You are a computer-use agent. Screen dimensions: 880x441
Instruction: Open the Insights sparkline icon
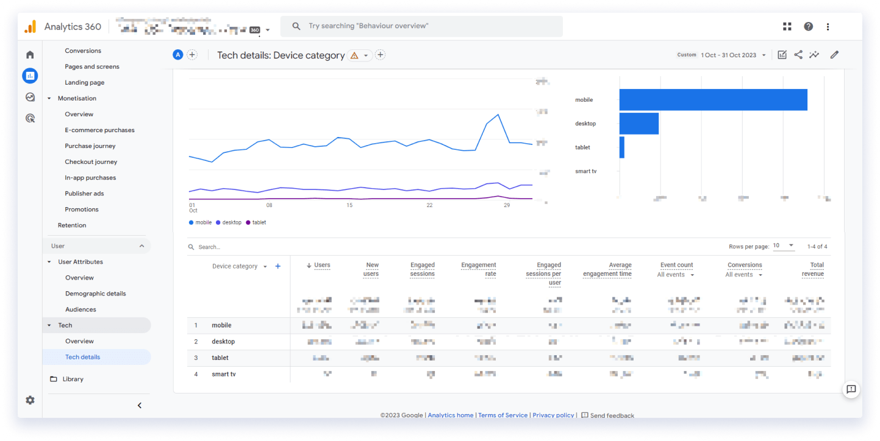[x=814, y=55]
